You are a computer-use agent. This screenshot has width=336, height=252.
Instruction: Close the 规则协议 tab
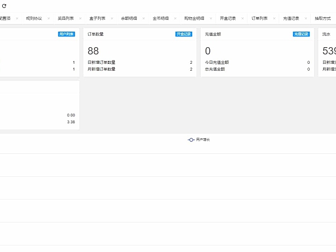tap(48, 18)
